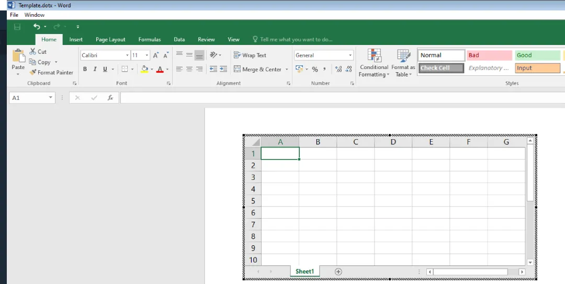The height and width of the screenshot is (284, 565).
Task: Align text right
Action: pos(199,69)
